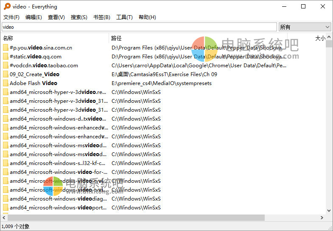Click vertical scrollbar down arrow
The height and width of the screenshot is (231, 333).
click(329, 210)
